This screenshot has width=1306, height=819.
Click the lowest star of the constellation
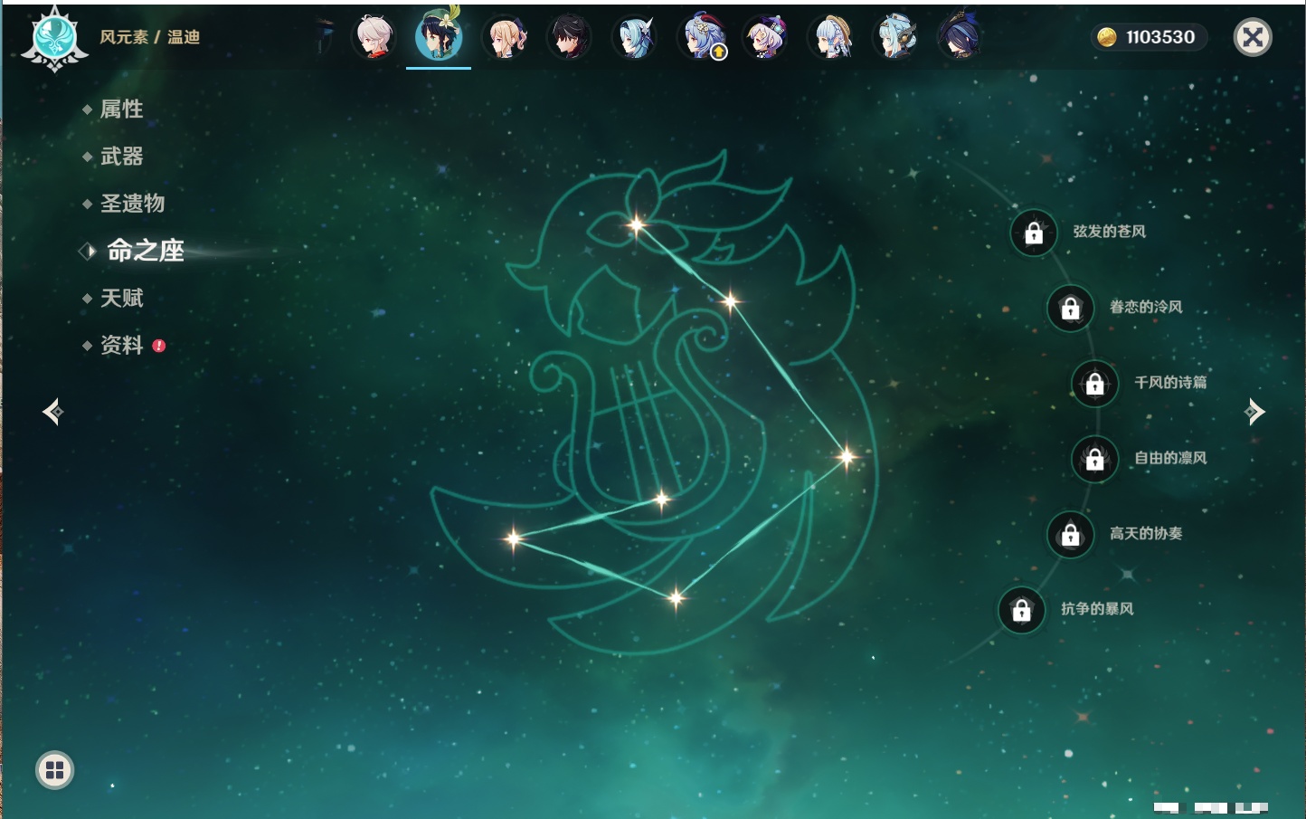click(676, 597)
